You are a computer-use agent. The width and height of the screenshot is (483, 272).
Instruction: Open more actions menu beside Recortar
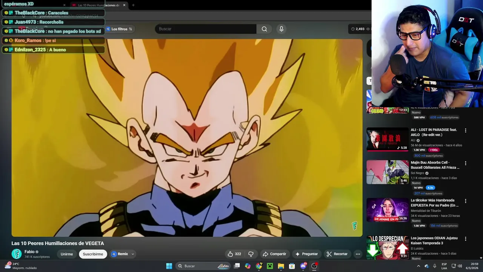[x=358, y=254]
